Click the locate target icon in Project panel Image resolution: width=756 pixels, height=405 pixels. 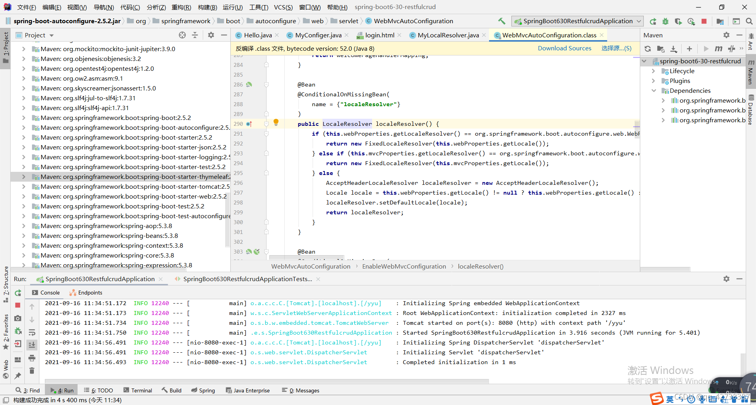click(182, 35)
